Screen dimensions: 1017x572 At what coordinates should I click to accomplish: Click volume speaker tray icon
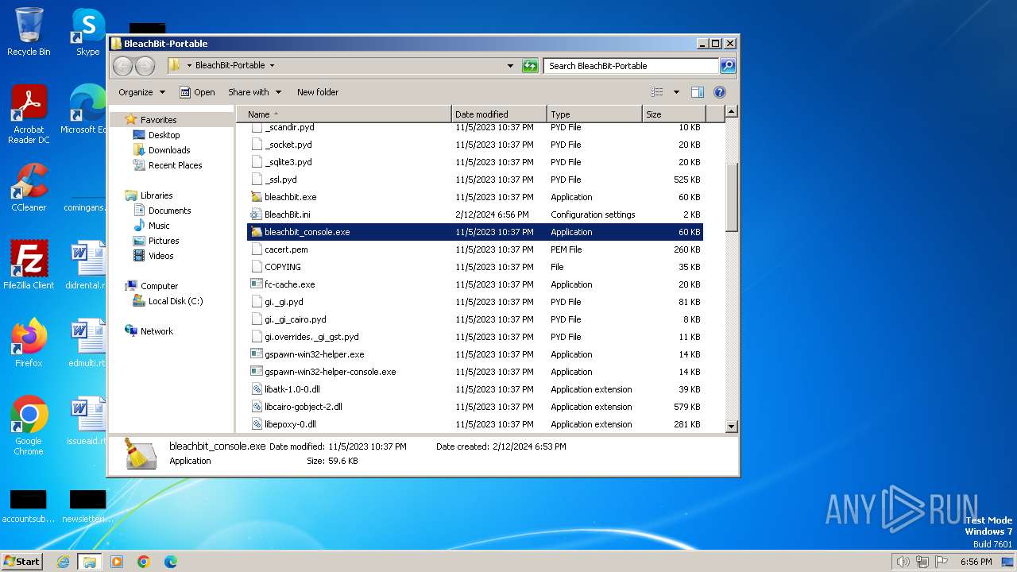[903, 562]
